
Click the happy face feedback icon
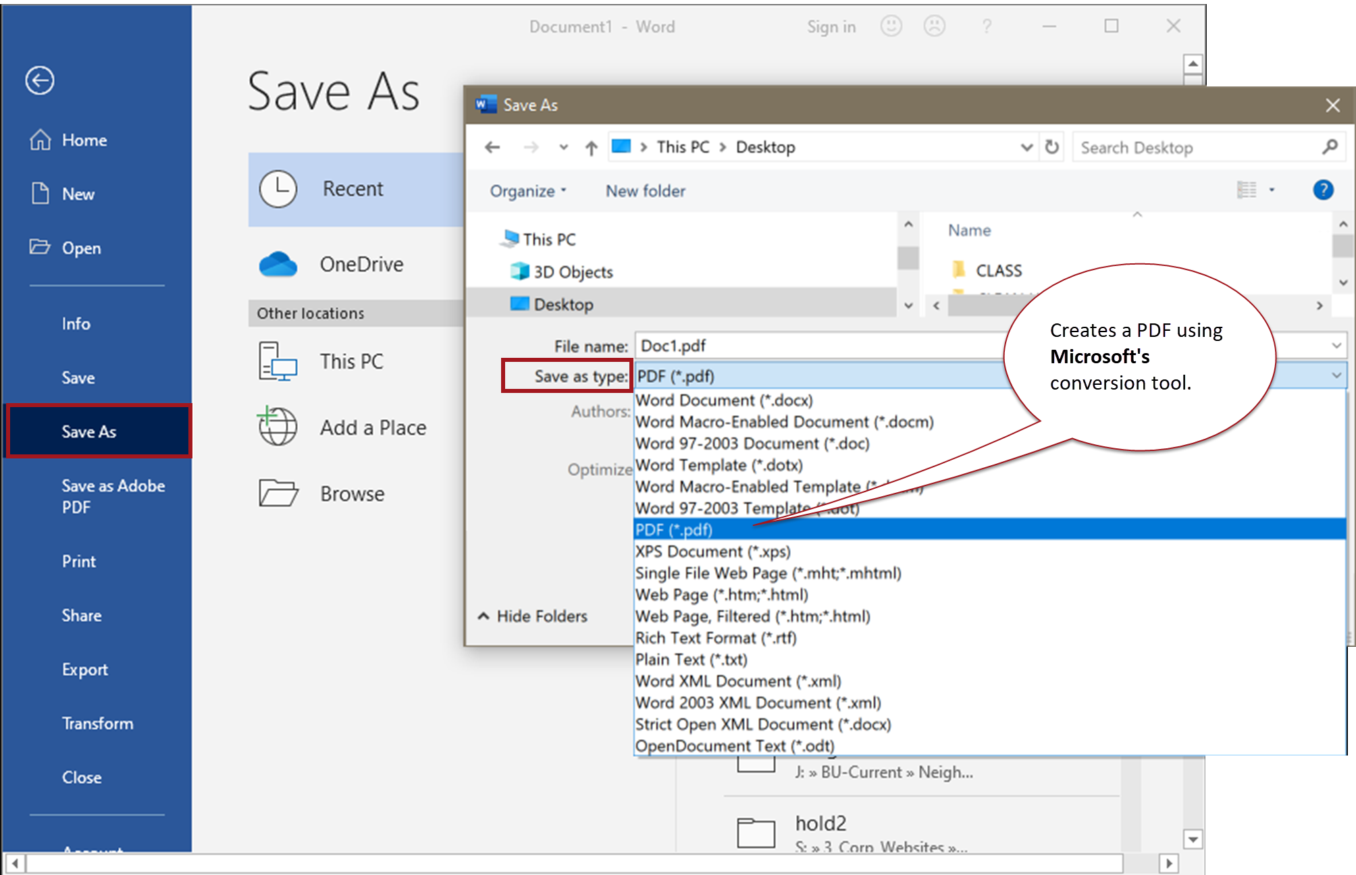click(x=891, y=26)
